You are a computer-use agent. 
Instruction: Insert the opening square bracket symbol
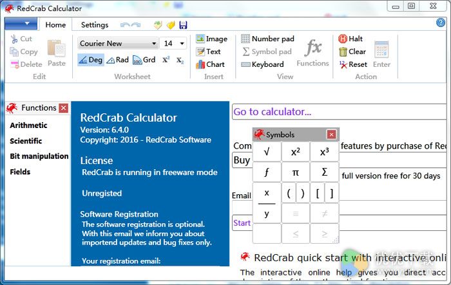tap(318, 193)
